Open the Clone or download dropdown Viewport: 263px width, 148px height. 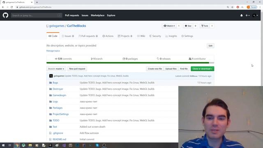click(202, 69)
